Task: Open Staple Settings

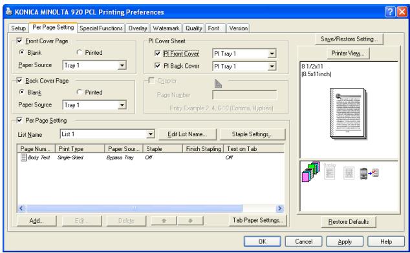Action: [x=252, y=134]
